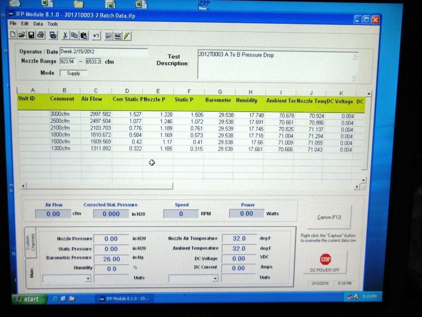This screenshot has width=422, height=317.
Task: Expand the left custom channel dropdown
Action: click(x=87, y=279)
